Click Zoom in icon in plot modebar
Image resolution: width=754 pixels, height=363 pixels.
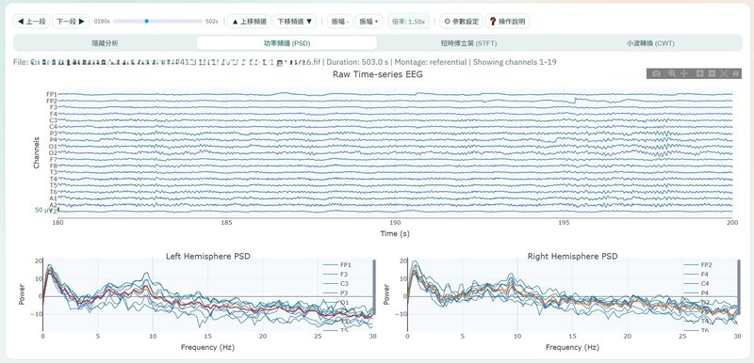699,73
